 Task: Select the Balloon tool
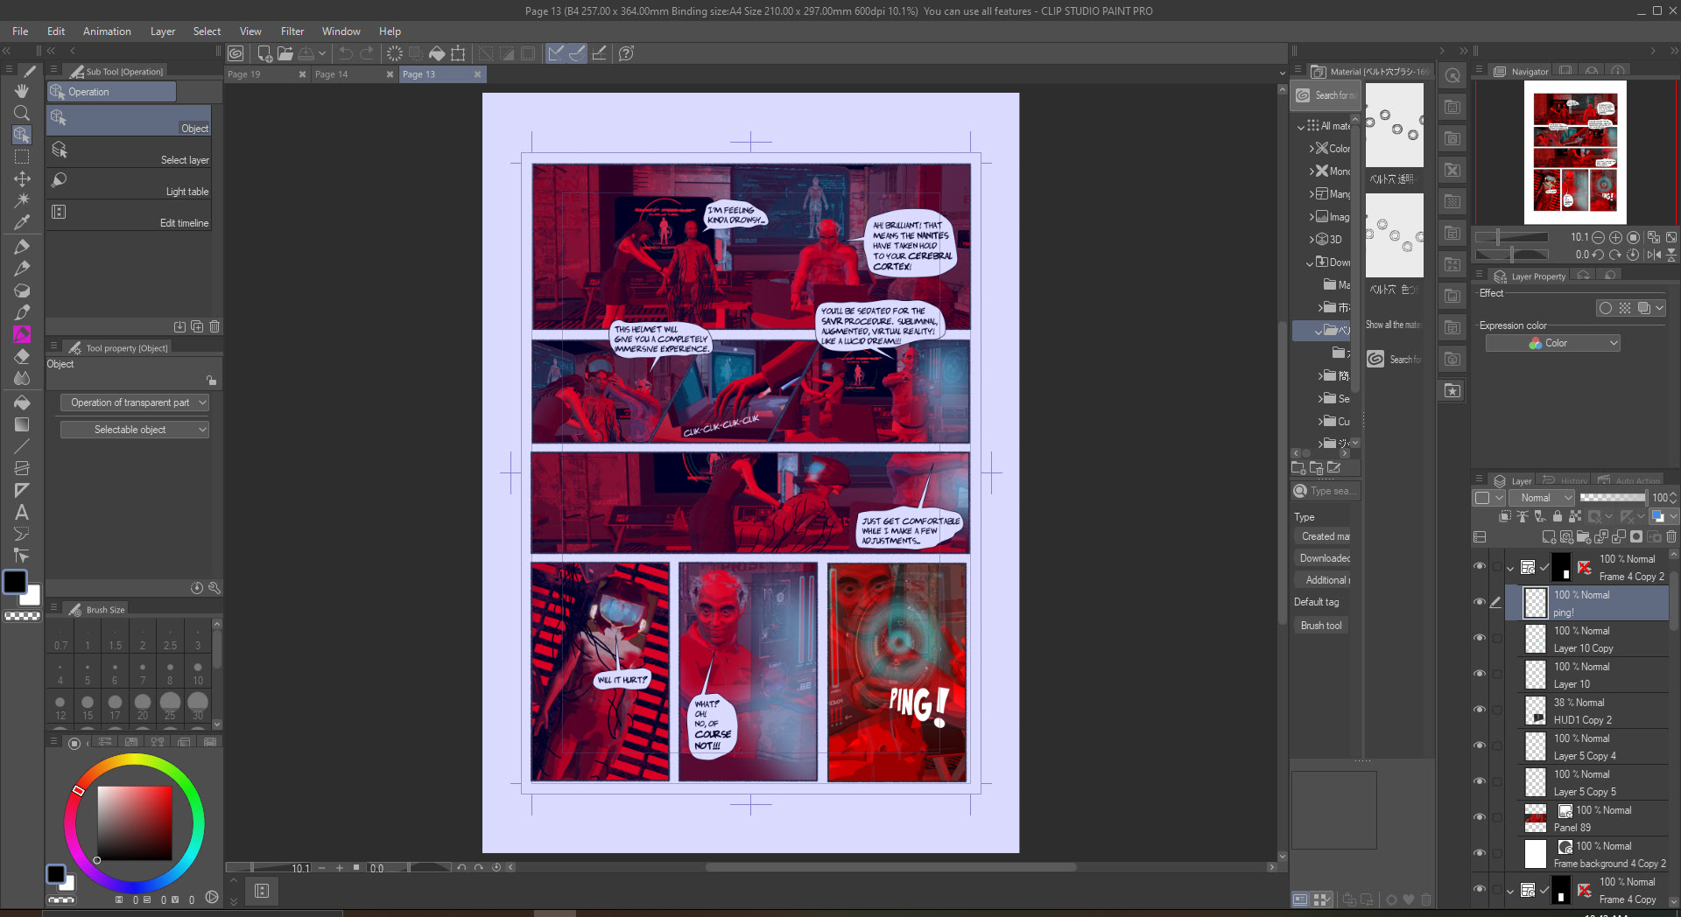click(x=22, y=534)
